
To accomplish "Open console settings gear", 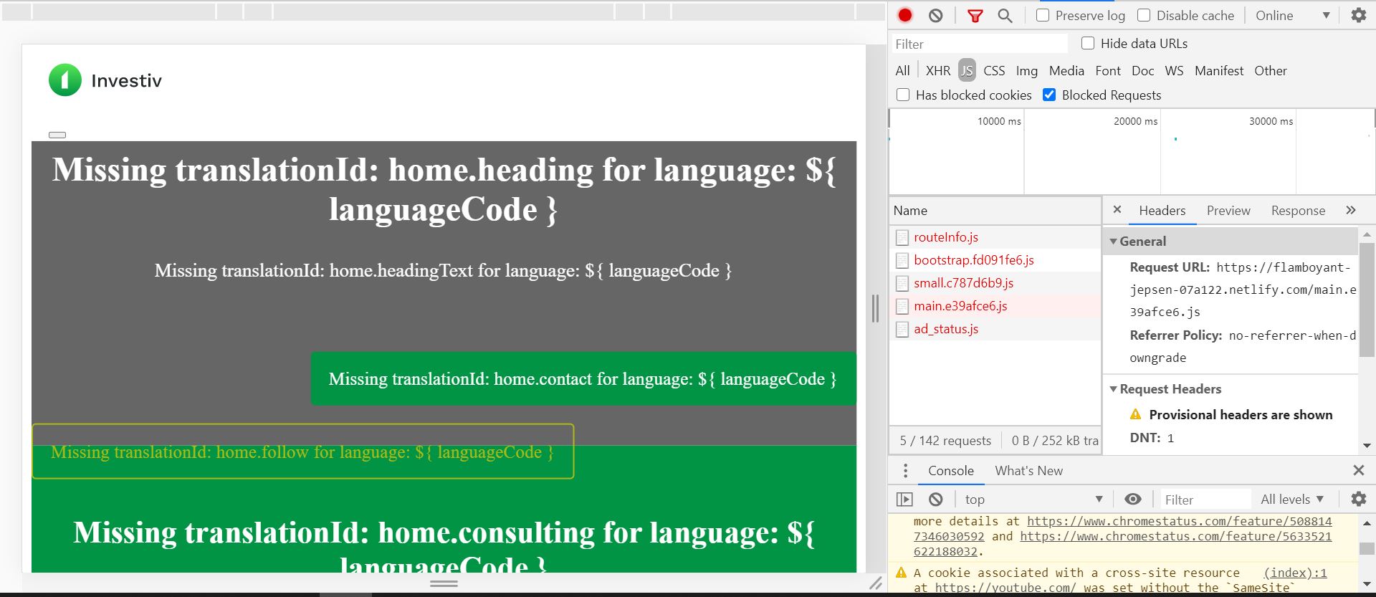I will pos(1359,499).
